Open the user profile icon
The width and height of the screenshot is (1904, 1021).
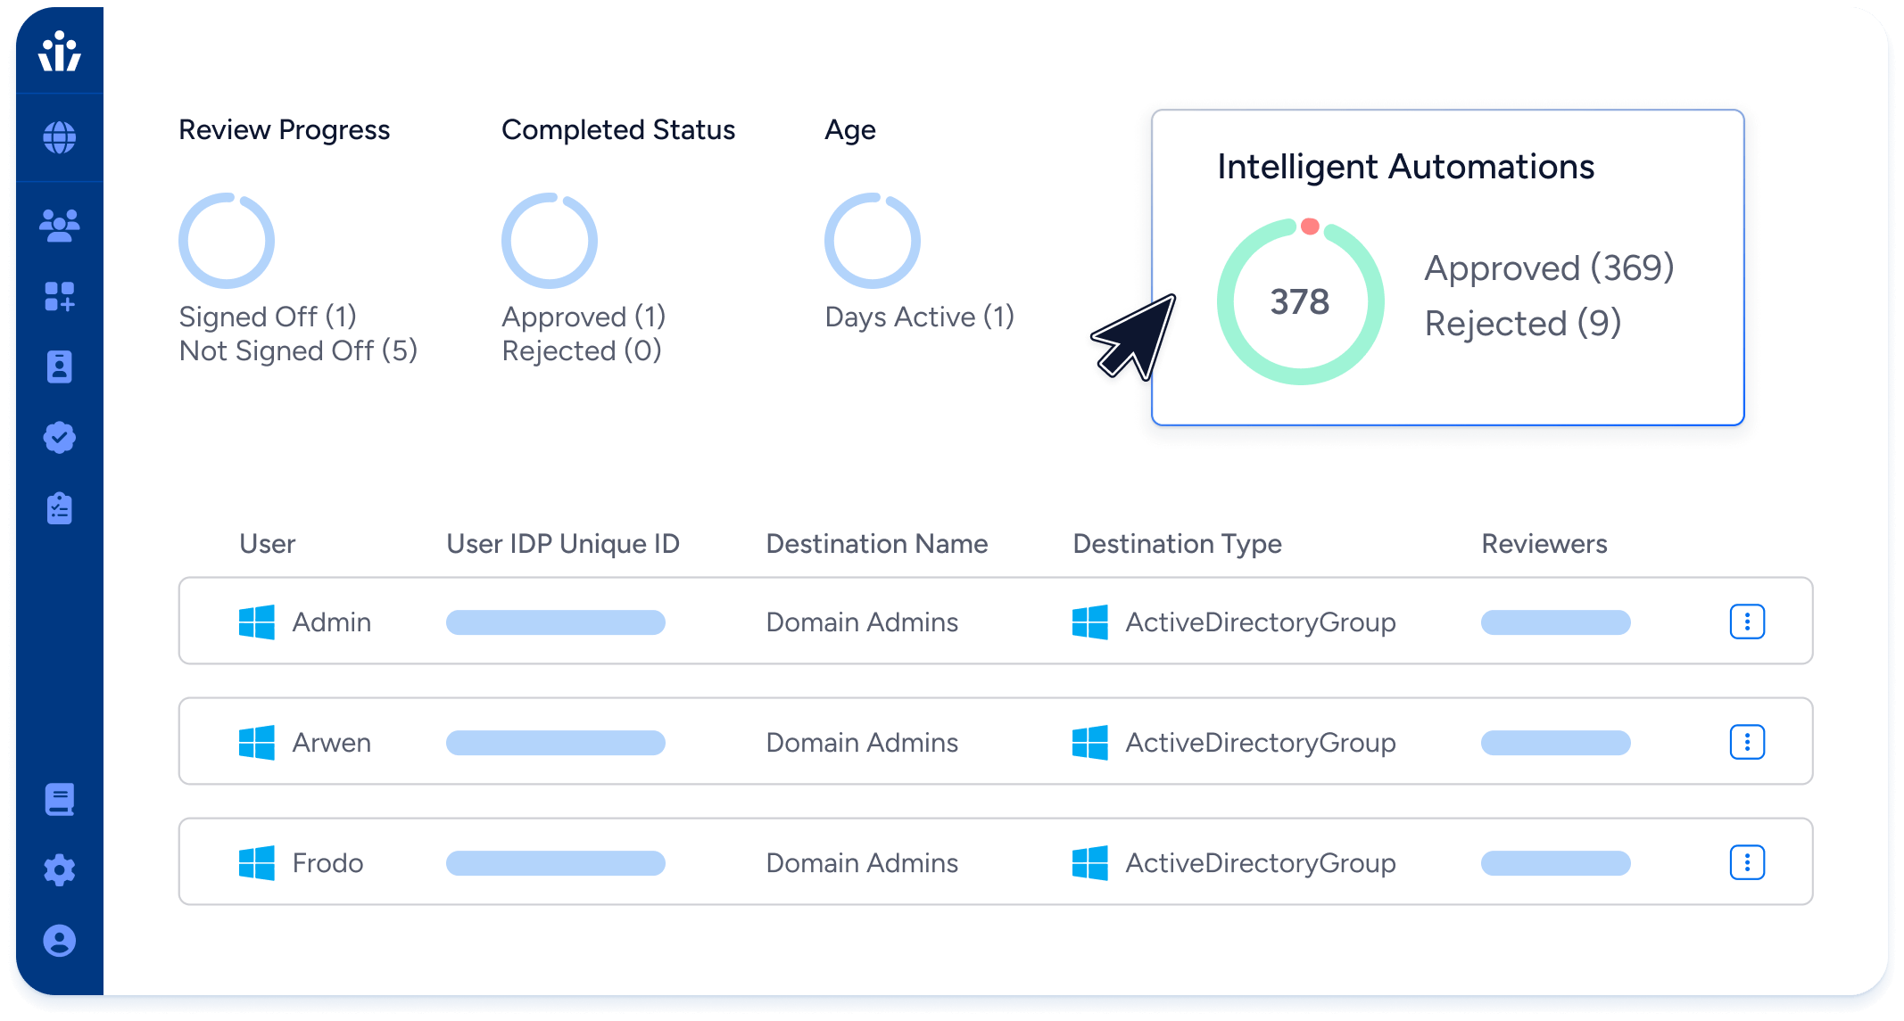(60, 941)
